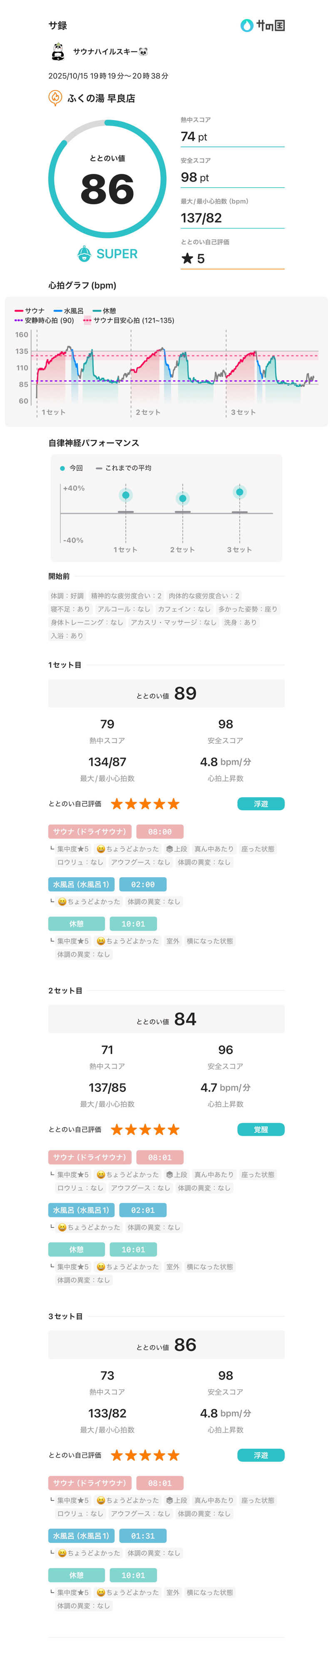Image resolution: width=333 pixels, height=1656 pixels.
Task: Click the teal 今回 legend dot
Action: tap(62, 468)
